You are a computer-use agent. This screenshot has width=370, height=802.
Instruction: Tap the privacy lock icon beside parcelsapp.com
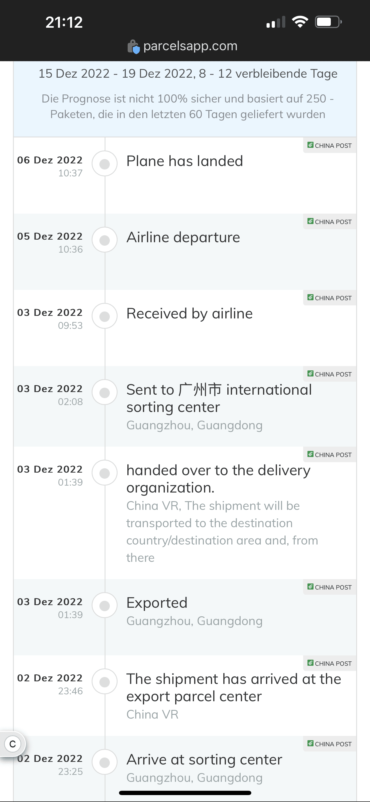click(134, 47)
